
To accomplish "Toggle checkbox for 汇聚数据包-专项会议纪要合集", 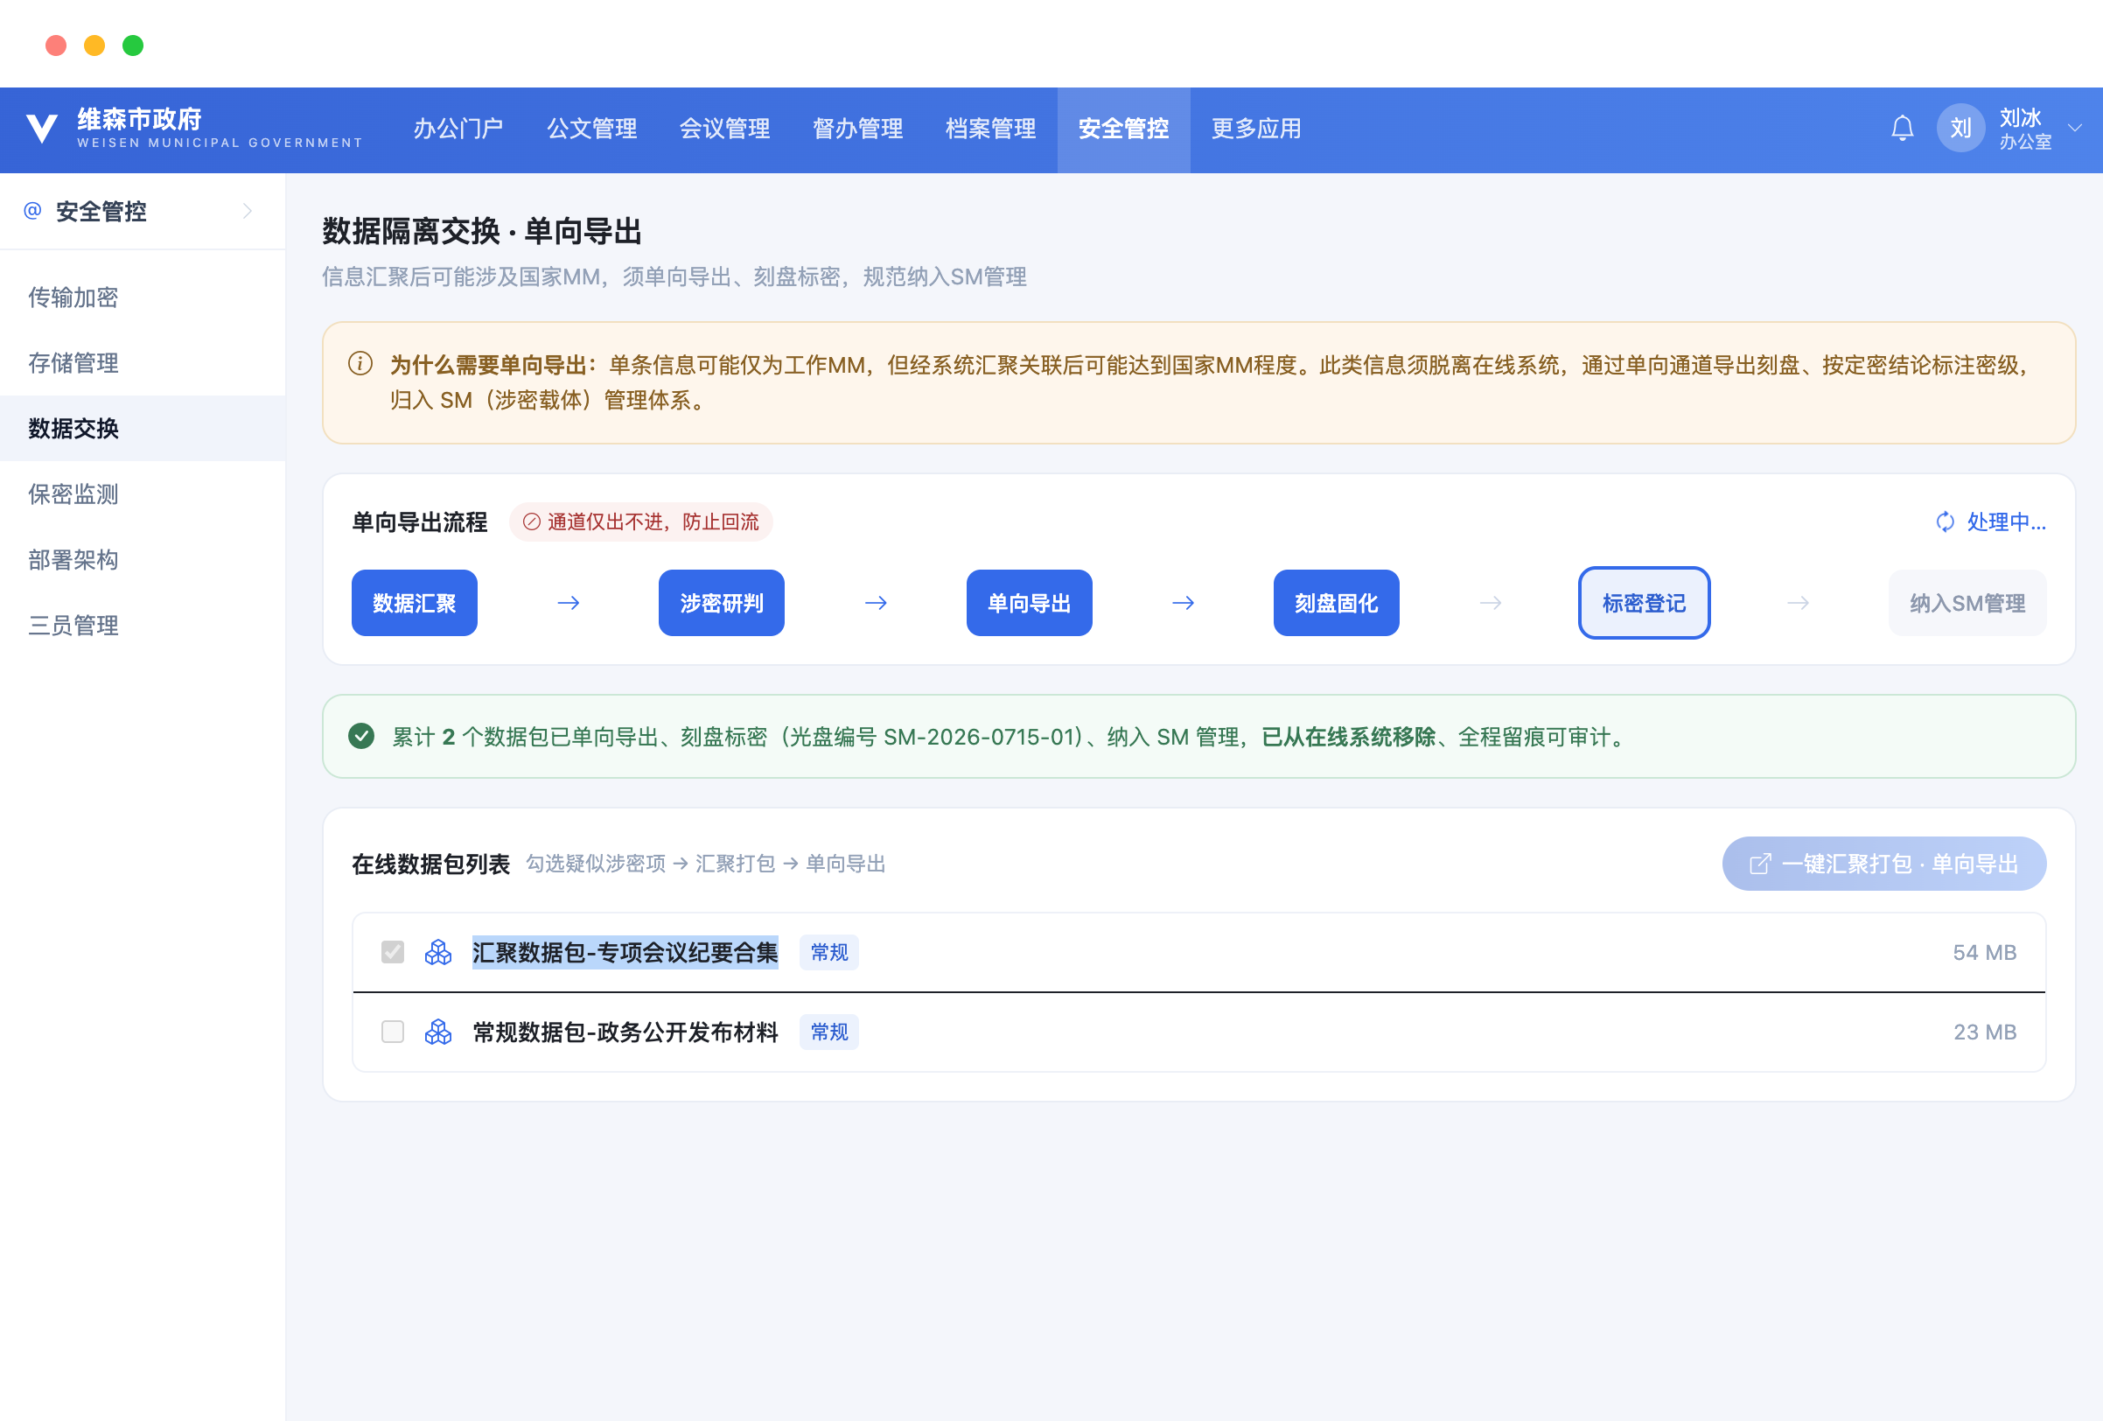I will [393, 952].
